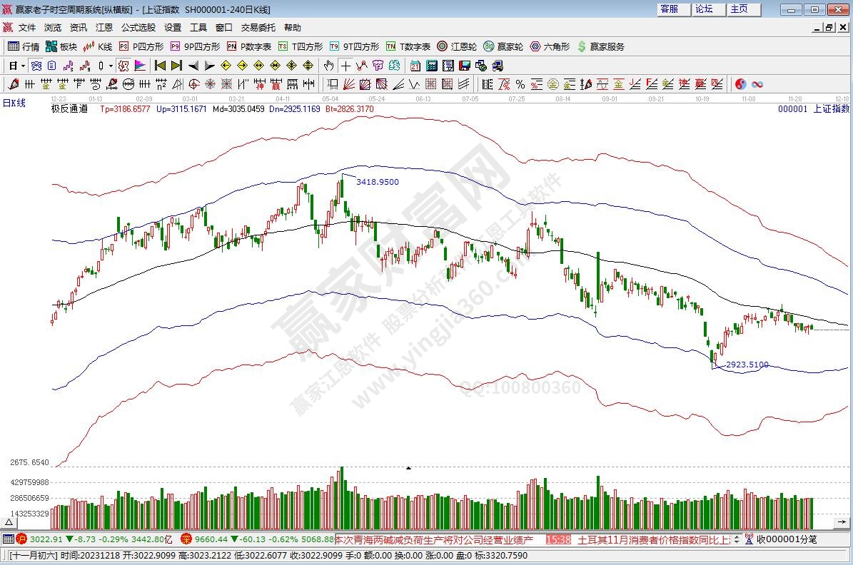Click the yin-yang symbol icon

pos(740,84)
